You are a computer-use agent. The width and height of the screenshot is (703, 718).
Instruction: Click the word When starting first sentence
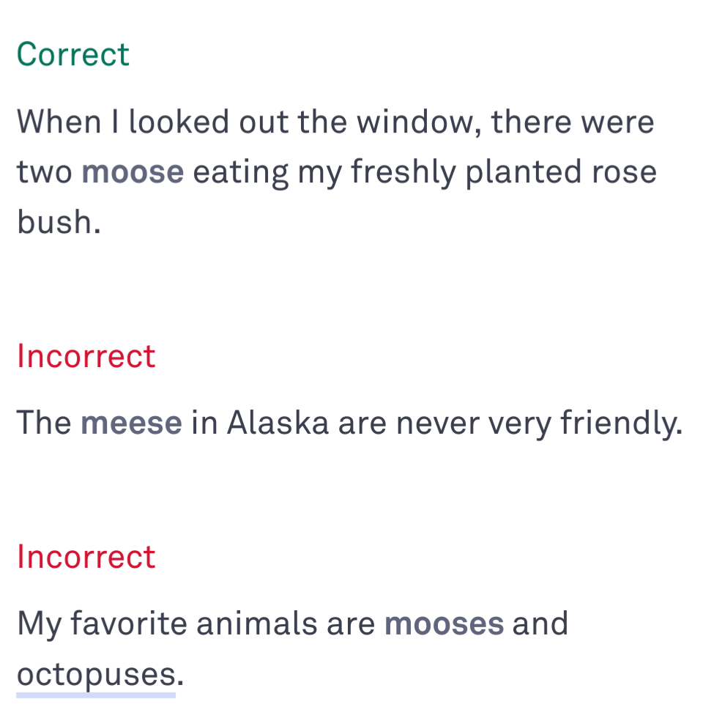tap(59, 122)
